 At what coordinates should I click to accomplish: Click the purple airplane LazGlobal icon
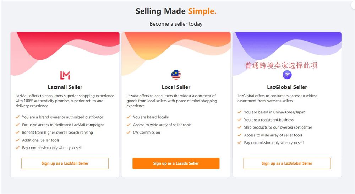tap(287, 75)
